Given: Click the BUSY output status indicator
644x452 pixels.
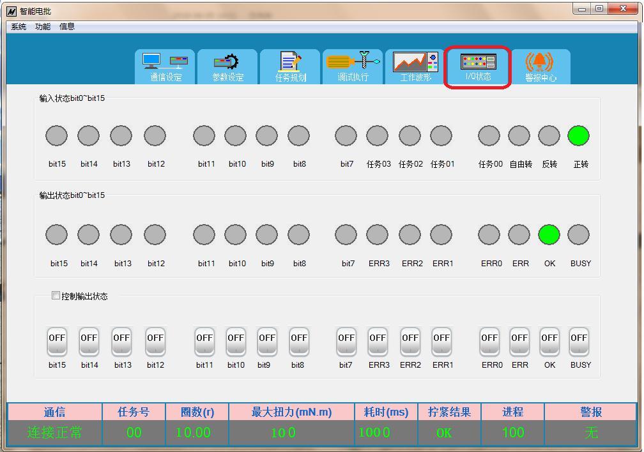Looking at the screenshot, I should click(578, 234).
